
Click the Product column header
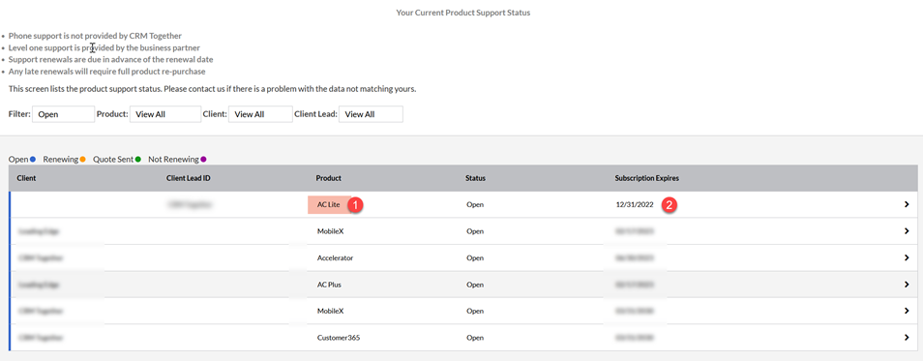328,178
